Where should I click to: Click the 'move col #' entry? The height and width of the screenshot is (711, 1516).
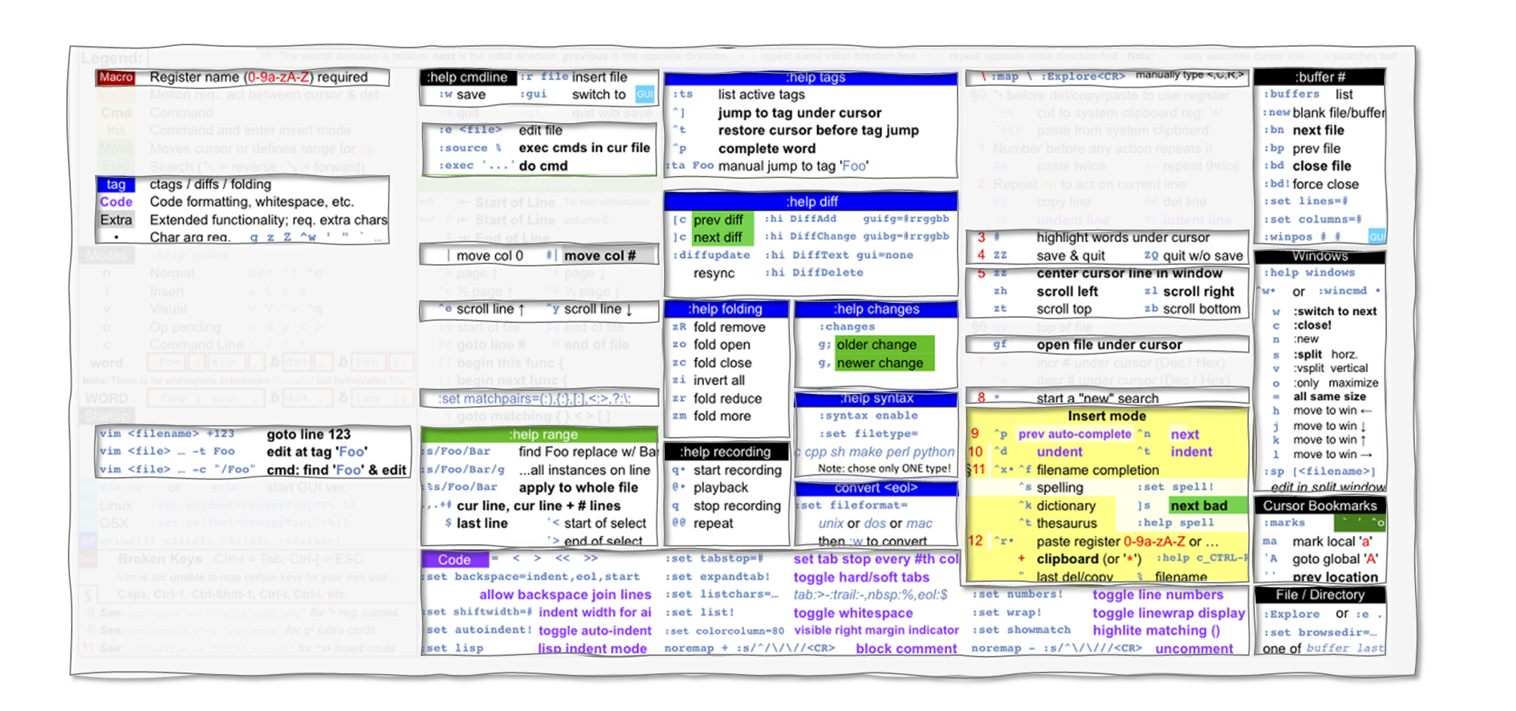600,256
